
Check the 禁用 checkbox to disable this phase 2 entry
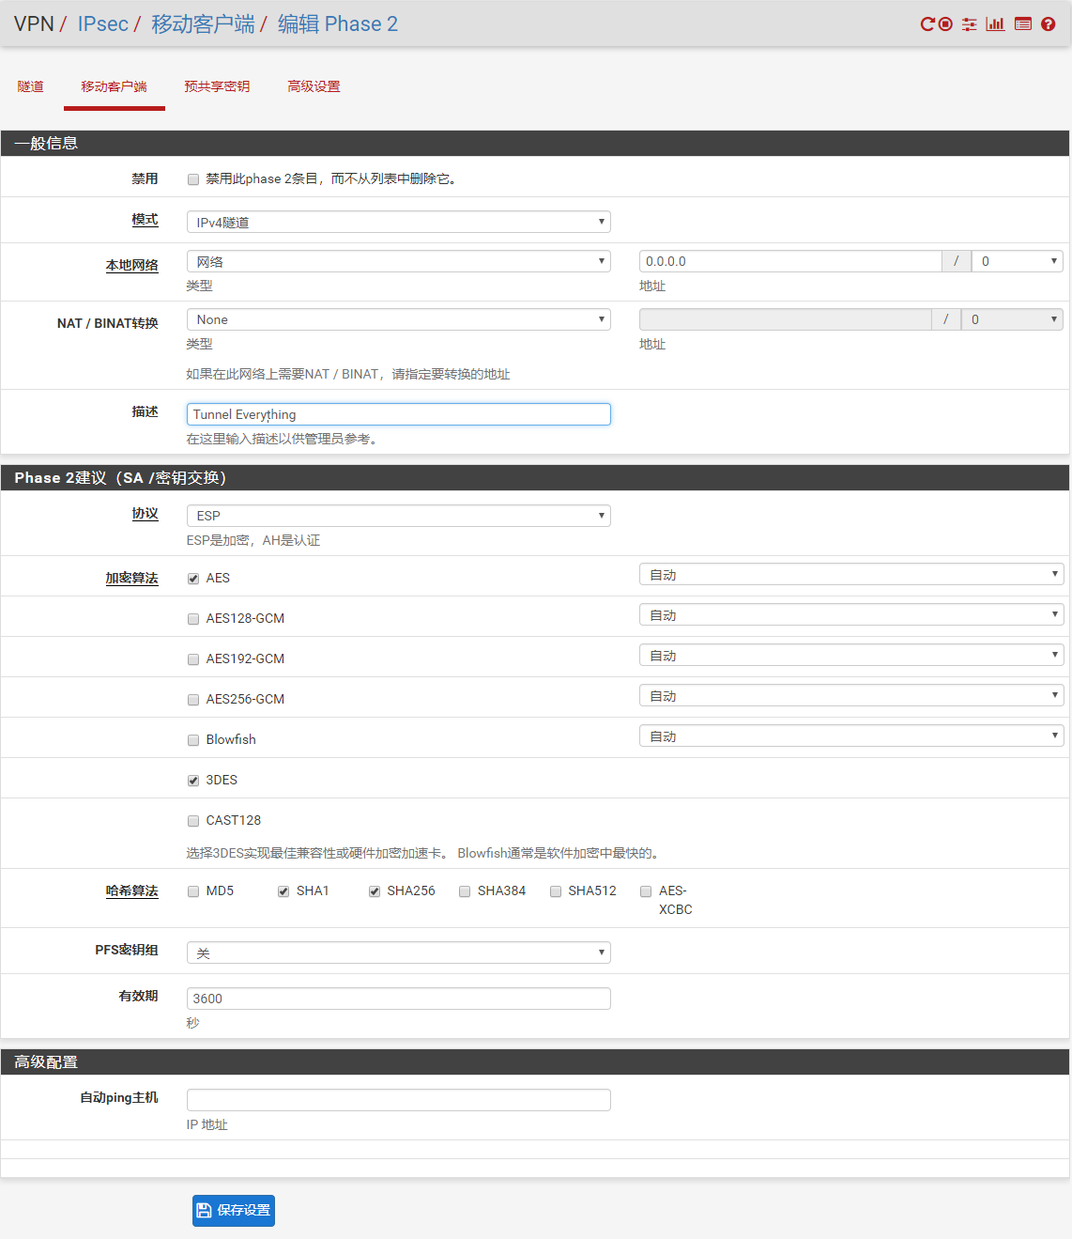[x=192, y=178]
